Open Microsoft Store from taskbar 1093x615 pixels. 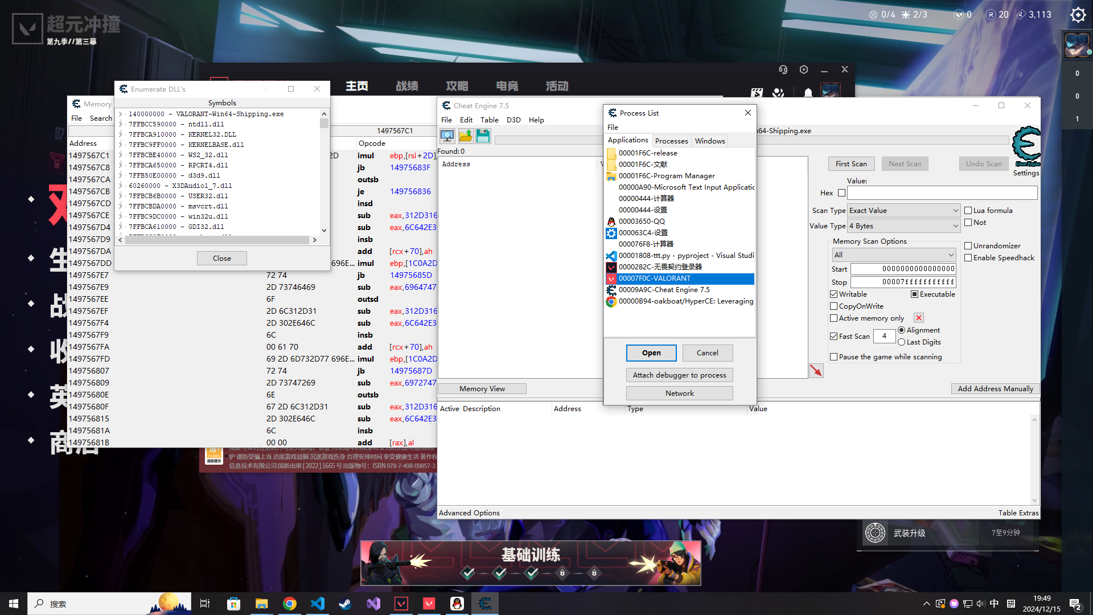click(233, 604)
